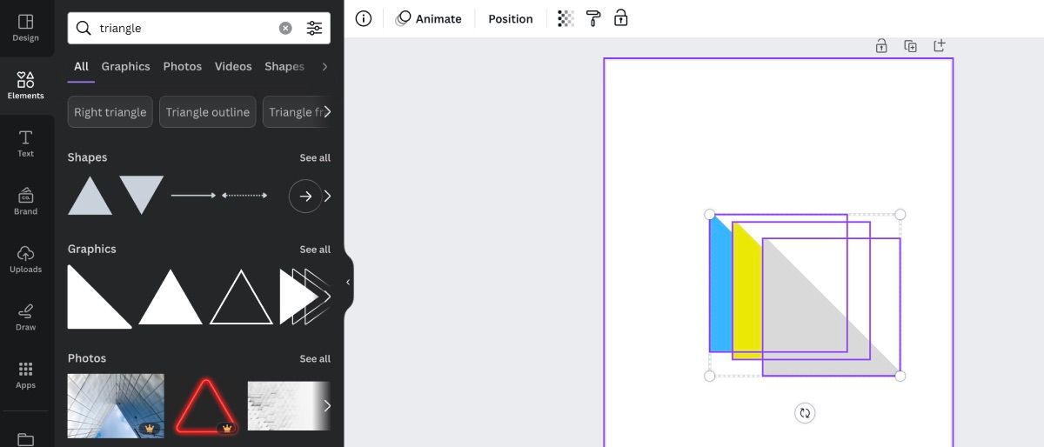
Task: Switch to the Photos tab
Action: pos(183,66)
